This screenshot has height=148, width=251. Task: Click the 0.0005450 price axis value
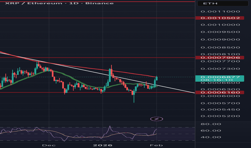[220, 110]
